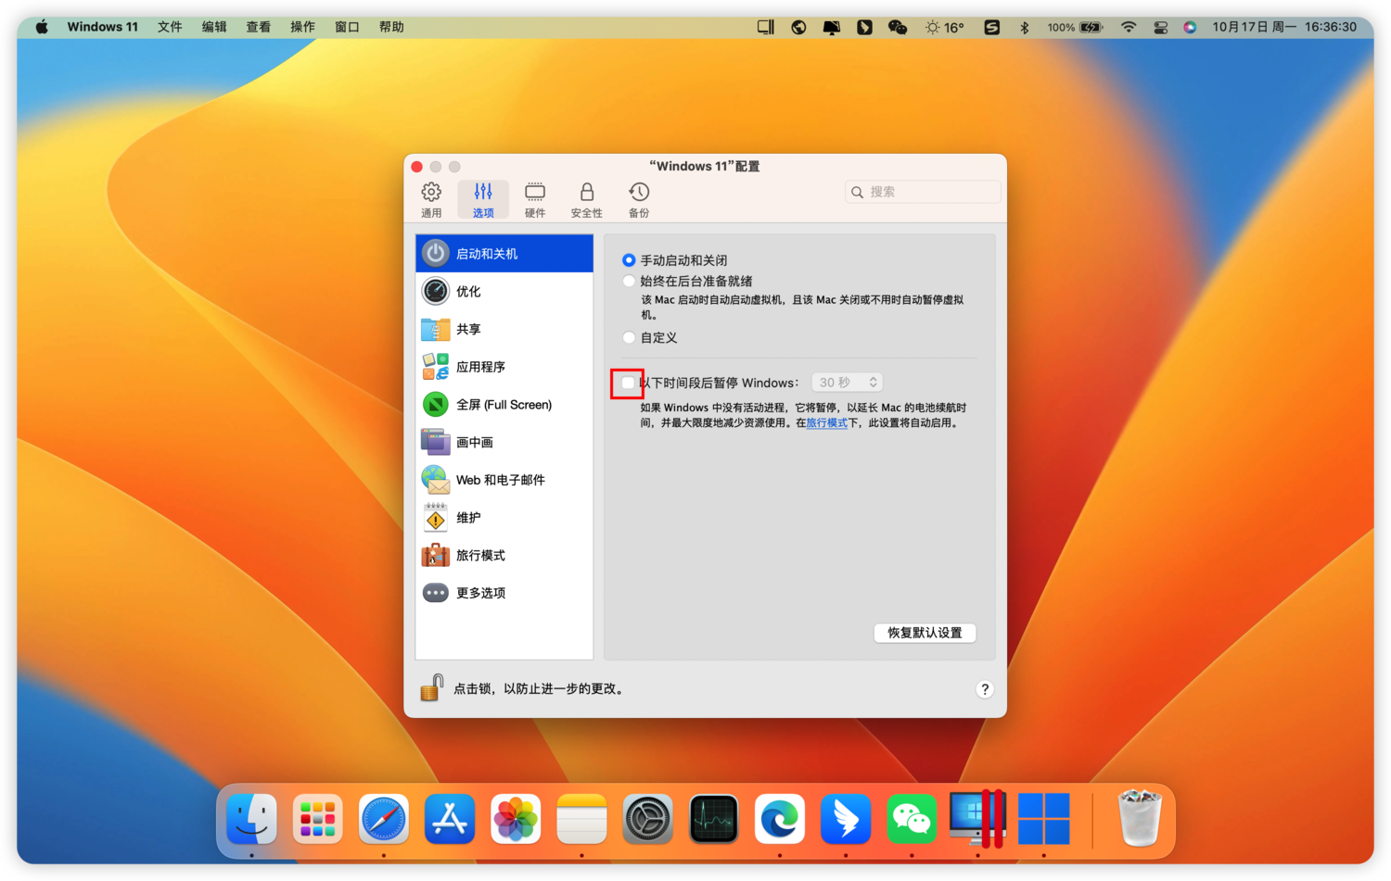Select 全屏 (Full Screen) item
The height and width of the screenshot is (881, 1391).
click(x=504, y=404)
